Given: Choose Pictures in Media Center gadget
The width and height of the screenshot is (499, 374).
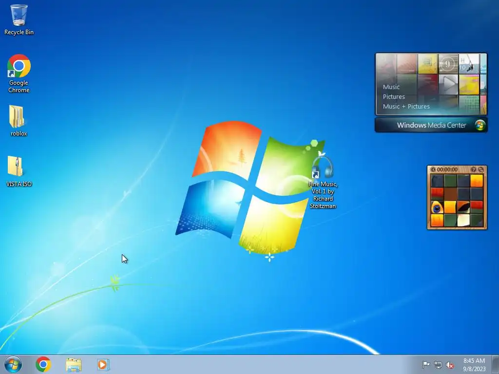Looking at the screenshot, I should point(394,97).
